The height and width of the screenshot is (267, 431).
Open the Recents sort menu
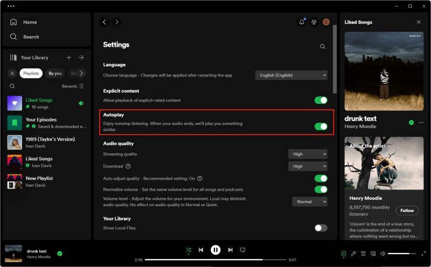pos(73,86)
